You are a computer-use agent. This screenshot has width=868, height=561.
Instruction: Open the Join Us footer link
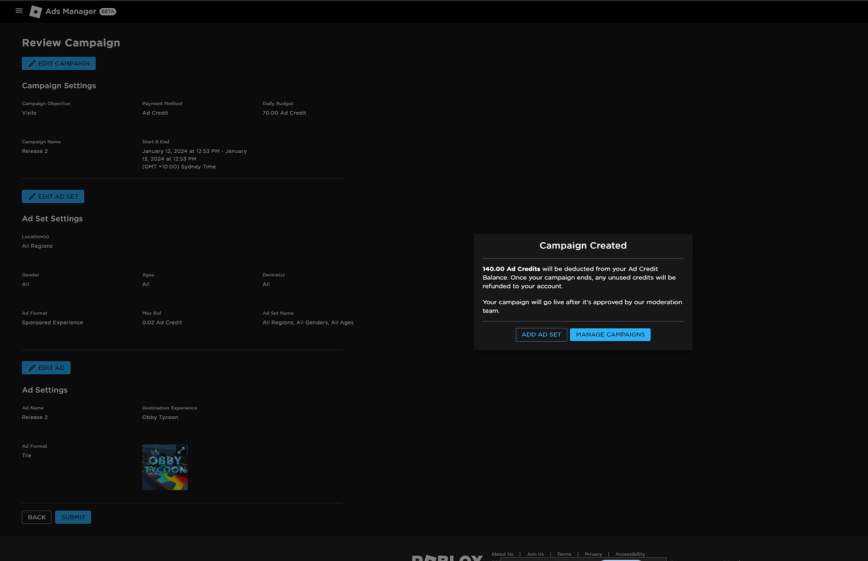[x=535, y=553]
